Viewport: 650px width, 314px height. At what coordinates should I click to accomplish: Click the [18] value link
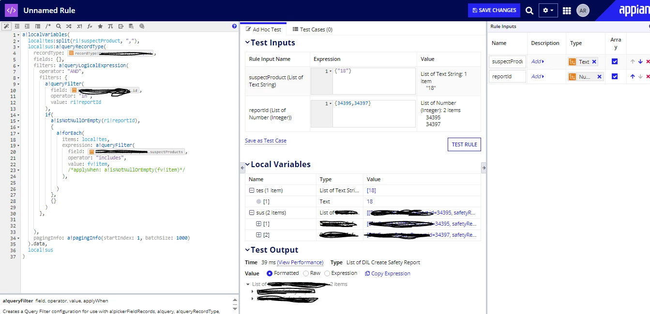[x=371, y=190]
